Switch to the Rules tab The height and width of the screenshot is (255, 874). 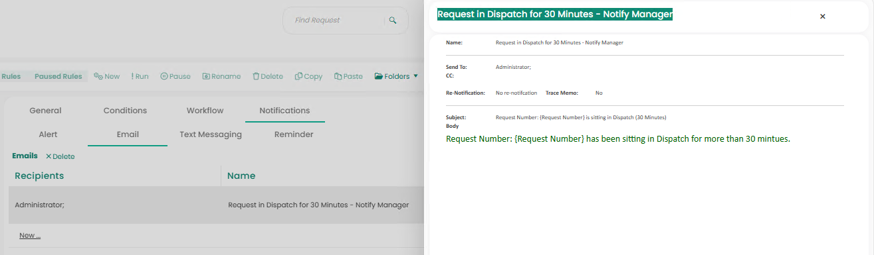[11, 76]
